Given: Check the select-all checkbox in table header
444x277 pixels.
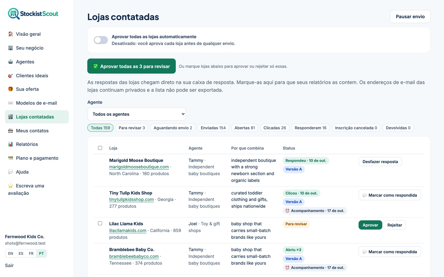Looking at the screenshot, I should click(100, 148).
